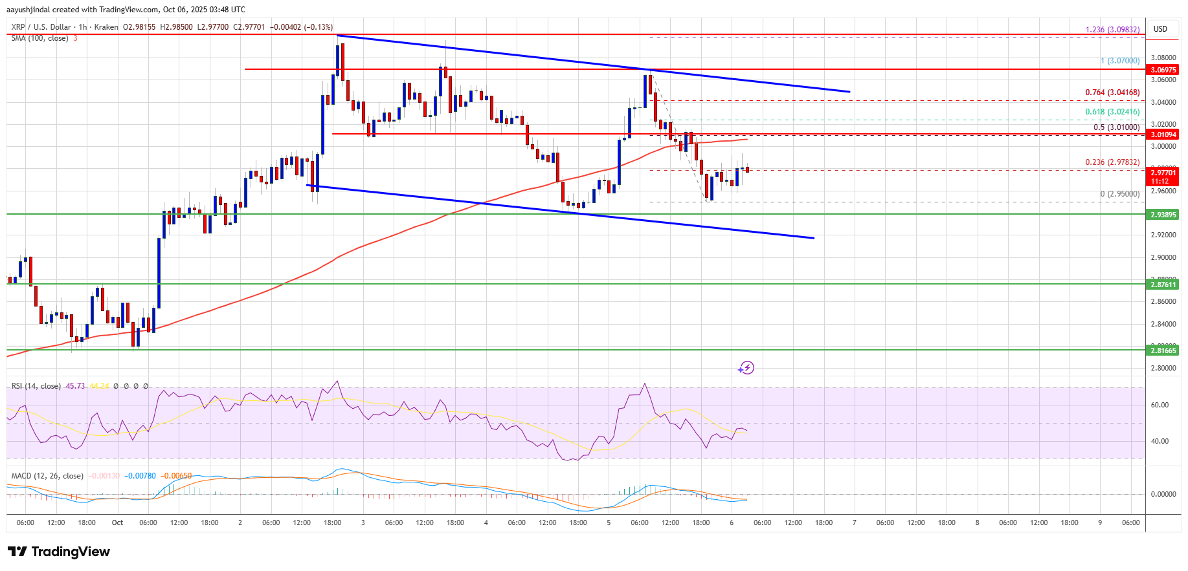
Task: Select the MACD (12, 26, close) legend
Action: tap(47, 476)
